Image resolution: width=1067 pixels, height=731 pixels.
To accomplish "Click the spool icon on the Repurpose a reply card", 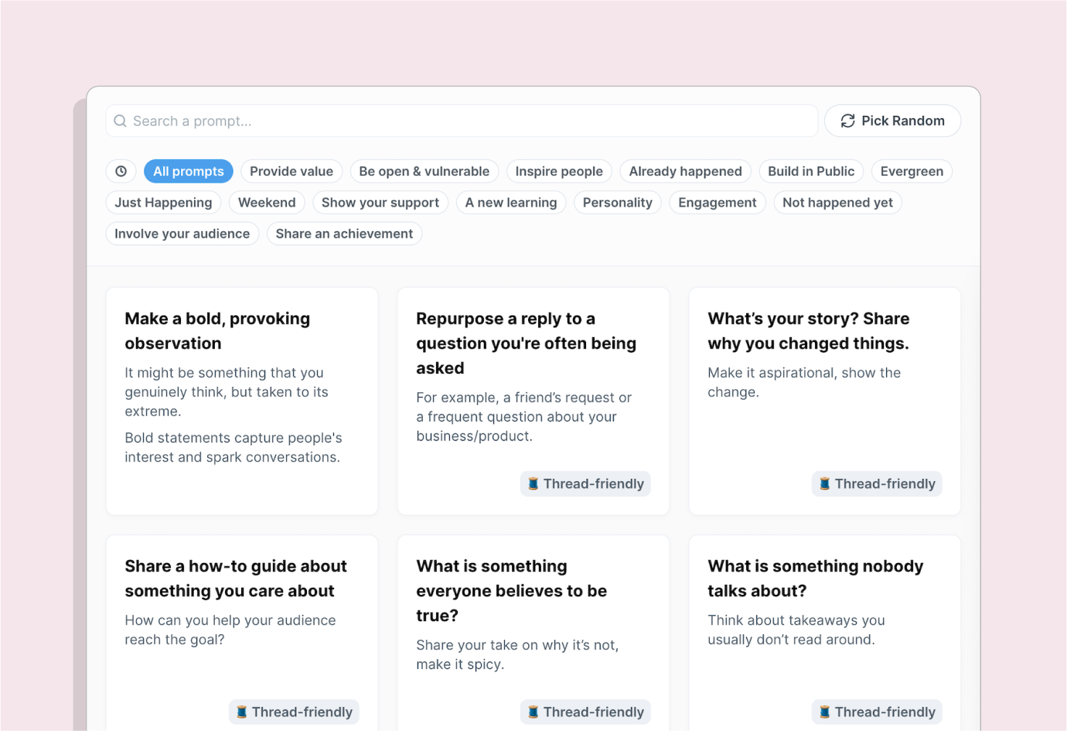I will pos(533,483).
